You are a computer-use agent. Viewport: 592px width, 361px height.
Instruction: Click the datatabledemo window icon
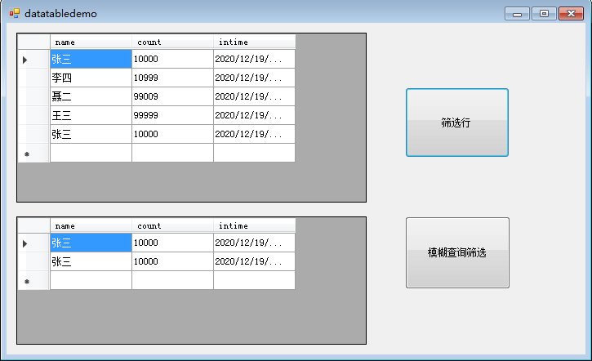(x=15, y=14)
